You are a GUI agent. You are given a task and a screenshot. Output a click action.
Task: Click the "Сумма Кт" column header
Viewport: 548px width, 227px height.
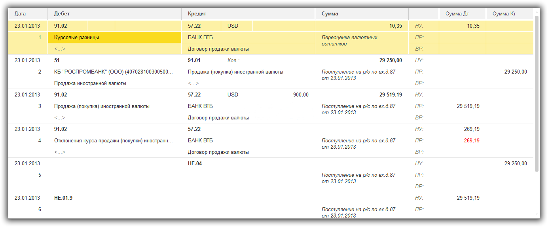click(x=504, y=14)
